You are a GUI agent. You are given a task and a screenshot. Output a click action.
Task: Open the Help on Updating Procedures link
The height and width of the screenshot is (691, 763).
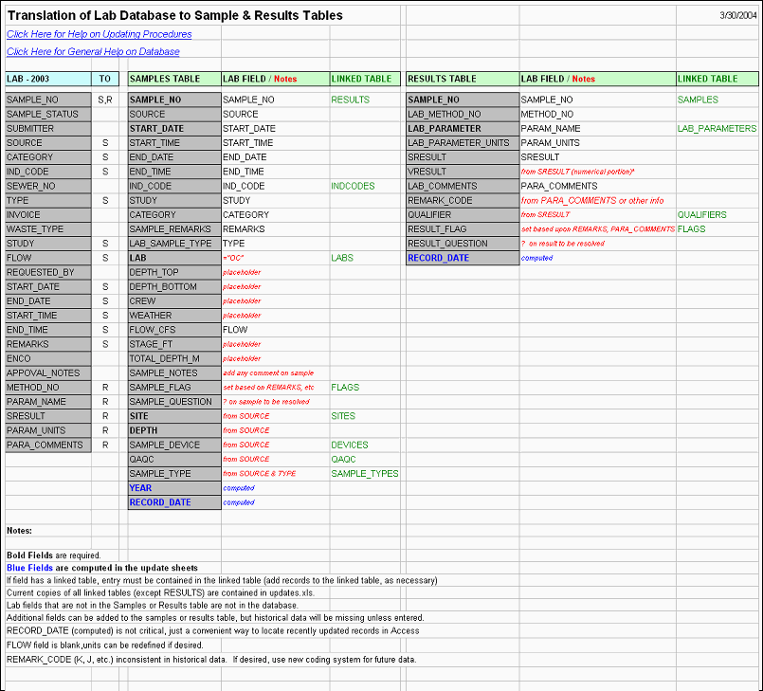tap(100, 34)
